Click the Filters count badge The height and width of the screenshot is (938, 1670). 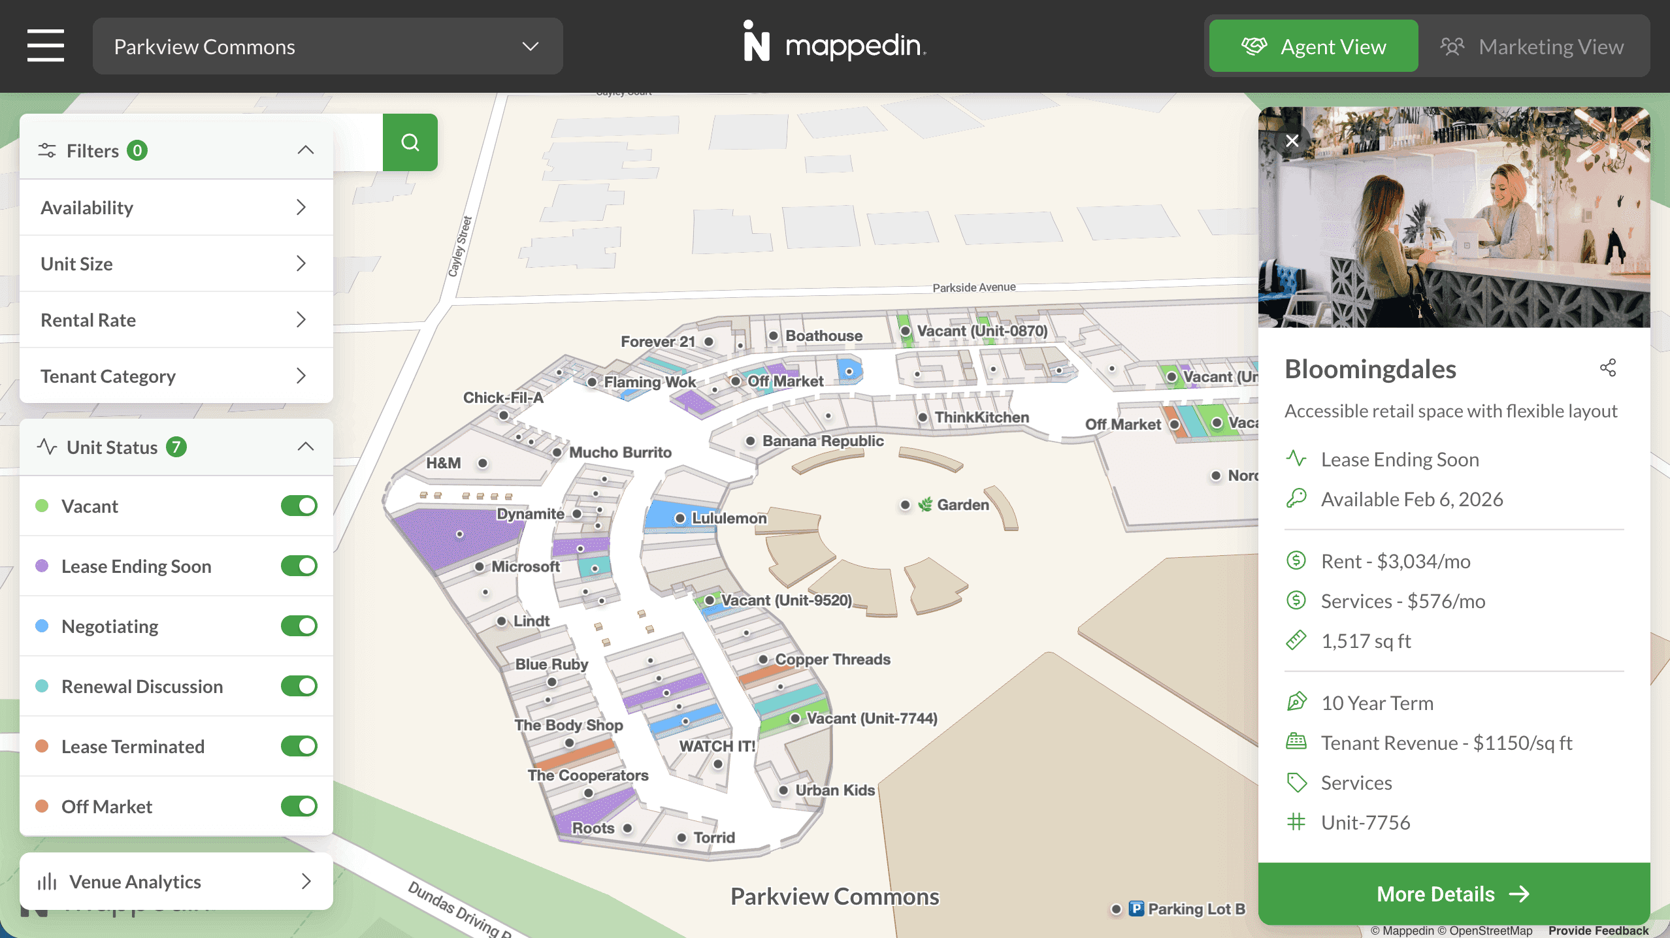137,150
